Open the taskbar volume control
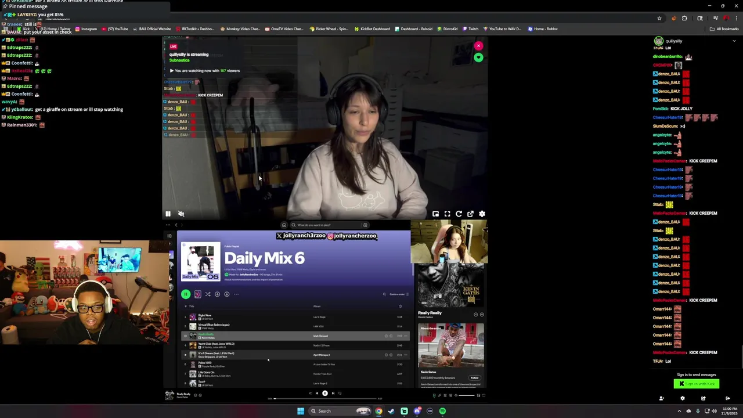 [714, 411]
